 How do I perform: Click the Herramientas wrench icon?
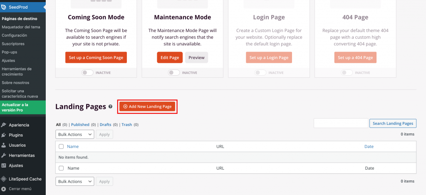point(4,156)
